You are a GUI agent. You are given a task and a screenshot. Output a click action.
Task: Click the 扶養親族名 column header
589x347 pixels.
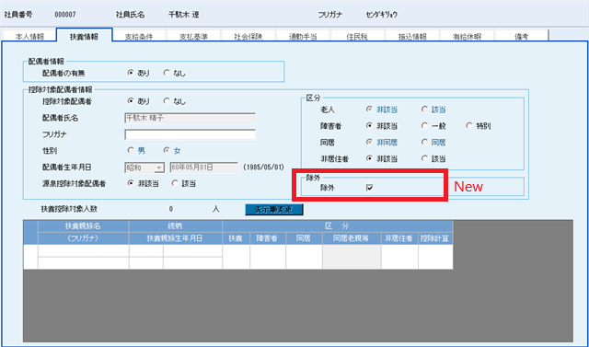[83, 226]
